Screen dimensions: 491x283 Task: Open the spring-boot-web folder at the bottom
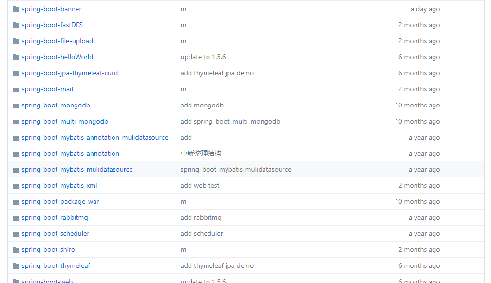[x=47, y=281]
